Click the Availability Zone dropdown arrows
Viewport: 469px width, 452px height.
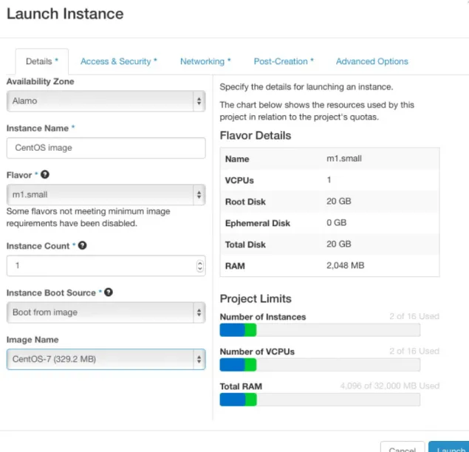click(199, 101)
